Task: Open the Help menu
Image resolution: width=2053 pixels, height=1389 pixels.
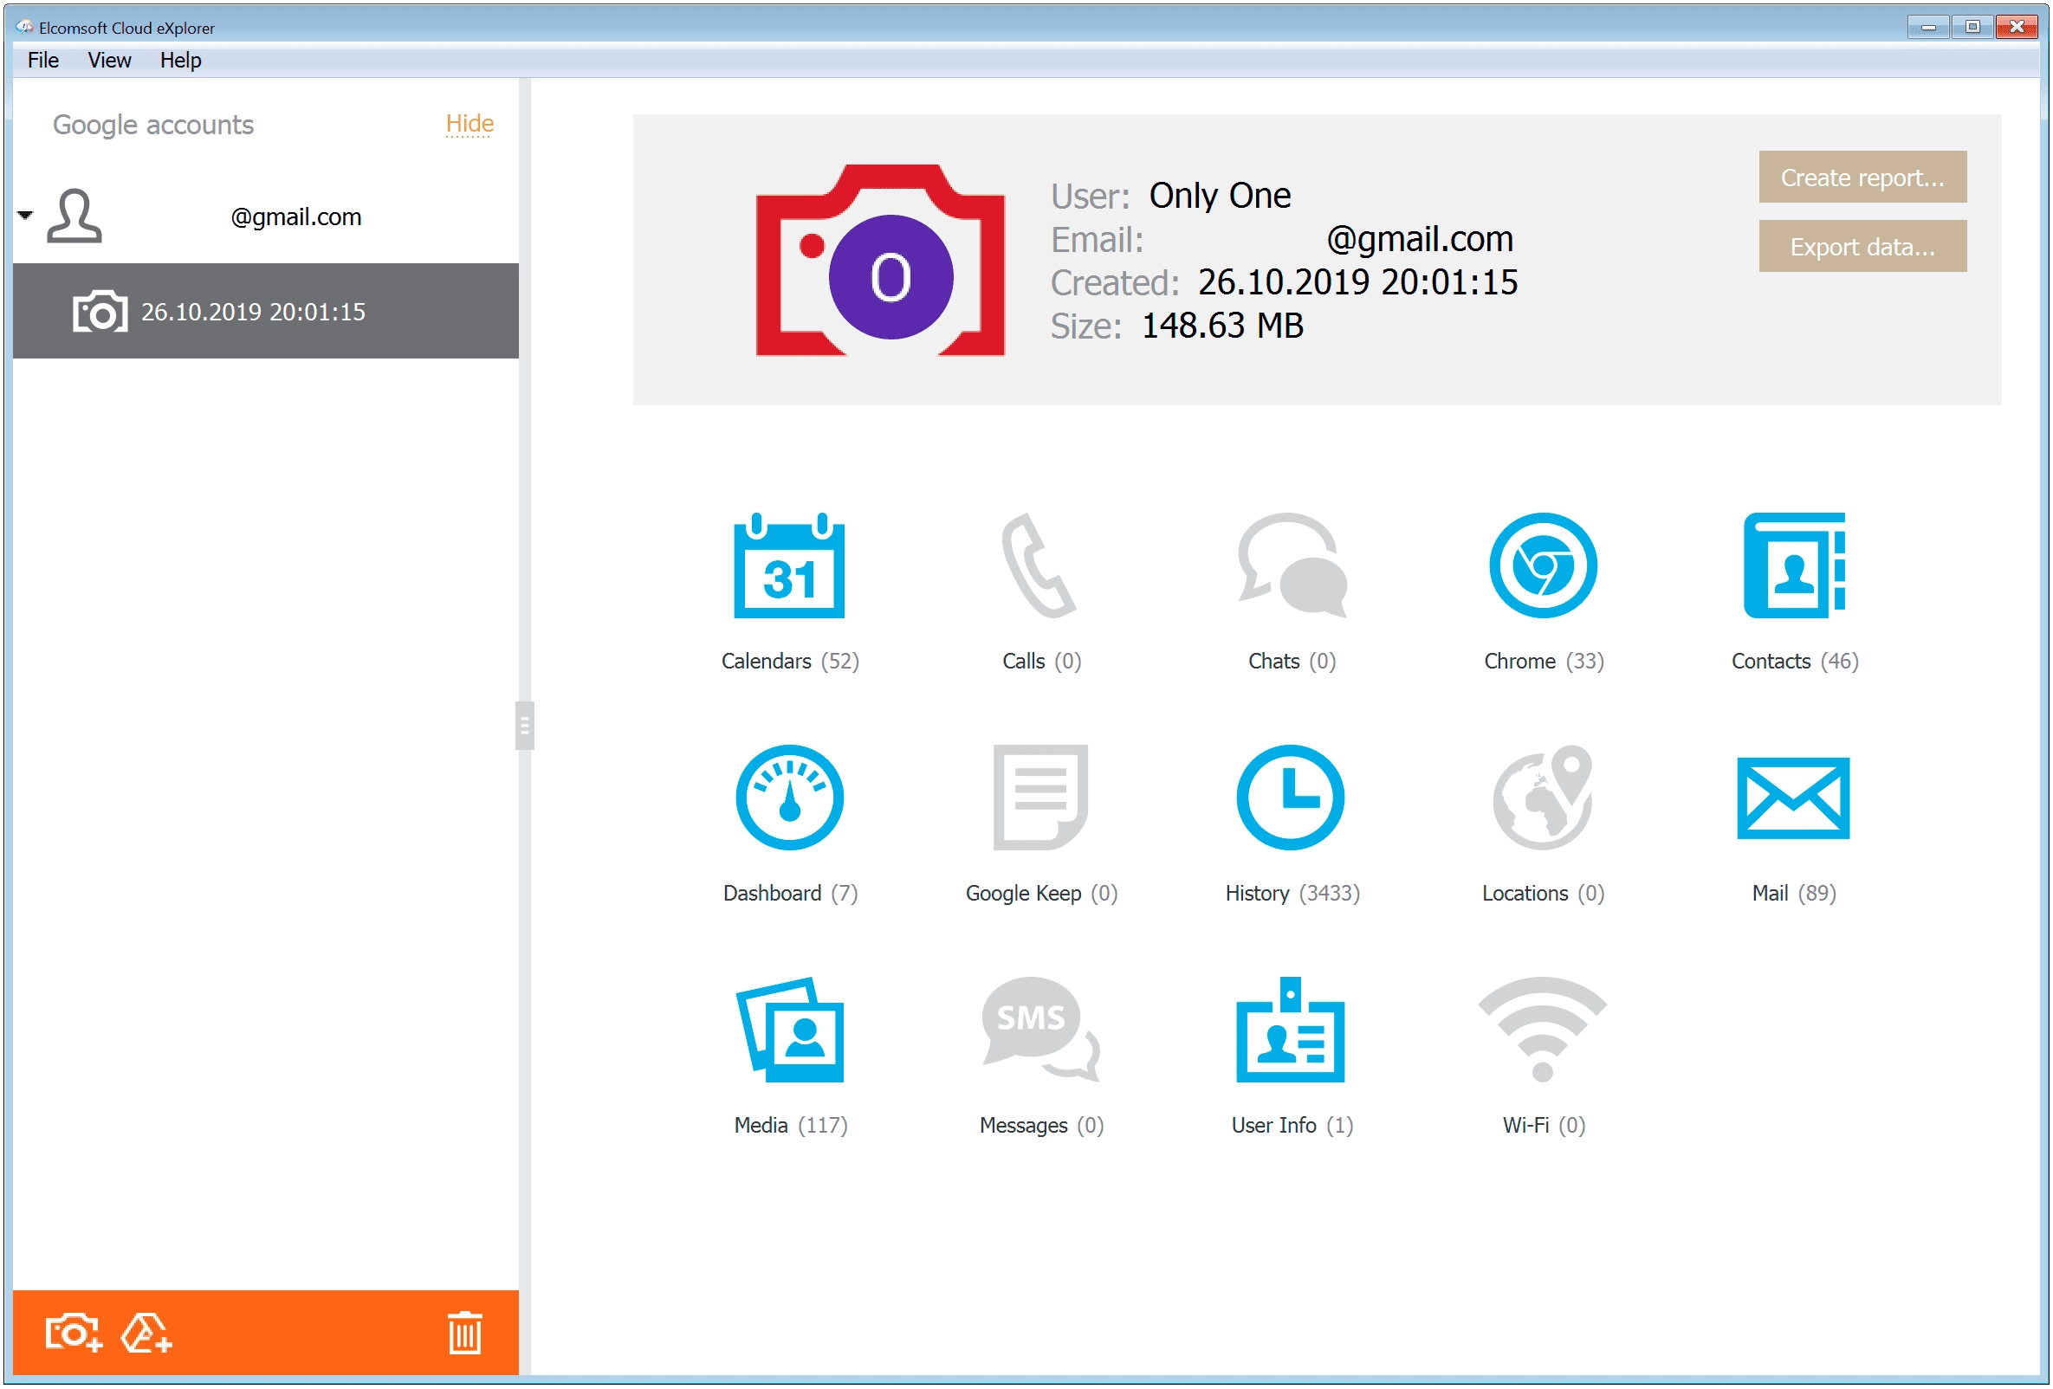Action: 180,60
